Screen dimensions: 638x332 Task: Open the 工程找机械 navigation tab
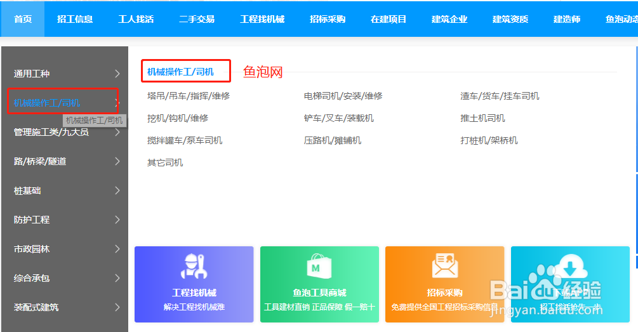[x=262, y=19]
